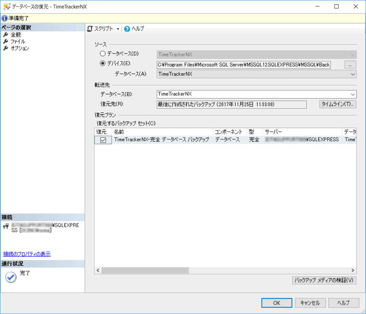Image resolution: width=366 pixels, height=314 pixels.
Task: Click the browse (...) button for device path
Action: click(x=350, y=64)
